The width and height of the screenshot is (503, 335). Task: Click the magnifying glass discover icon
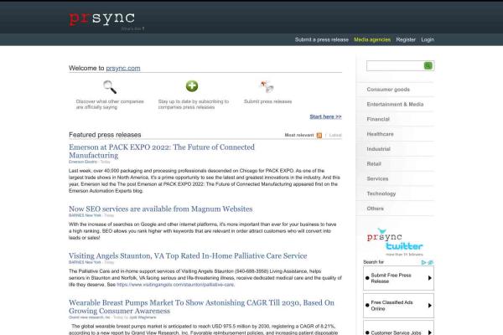tap(110, 87)
